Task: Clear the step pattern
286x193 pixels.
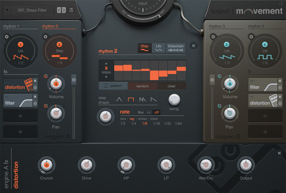Action: (172, 86)
